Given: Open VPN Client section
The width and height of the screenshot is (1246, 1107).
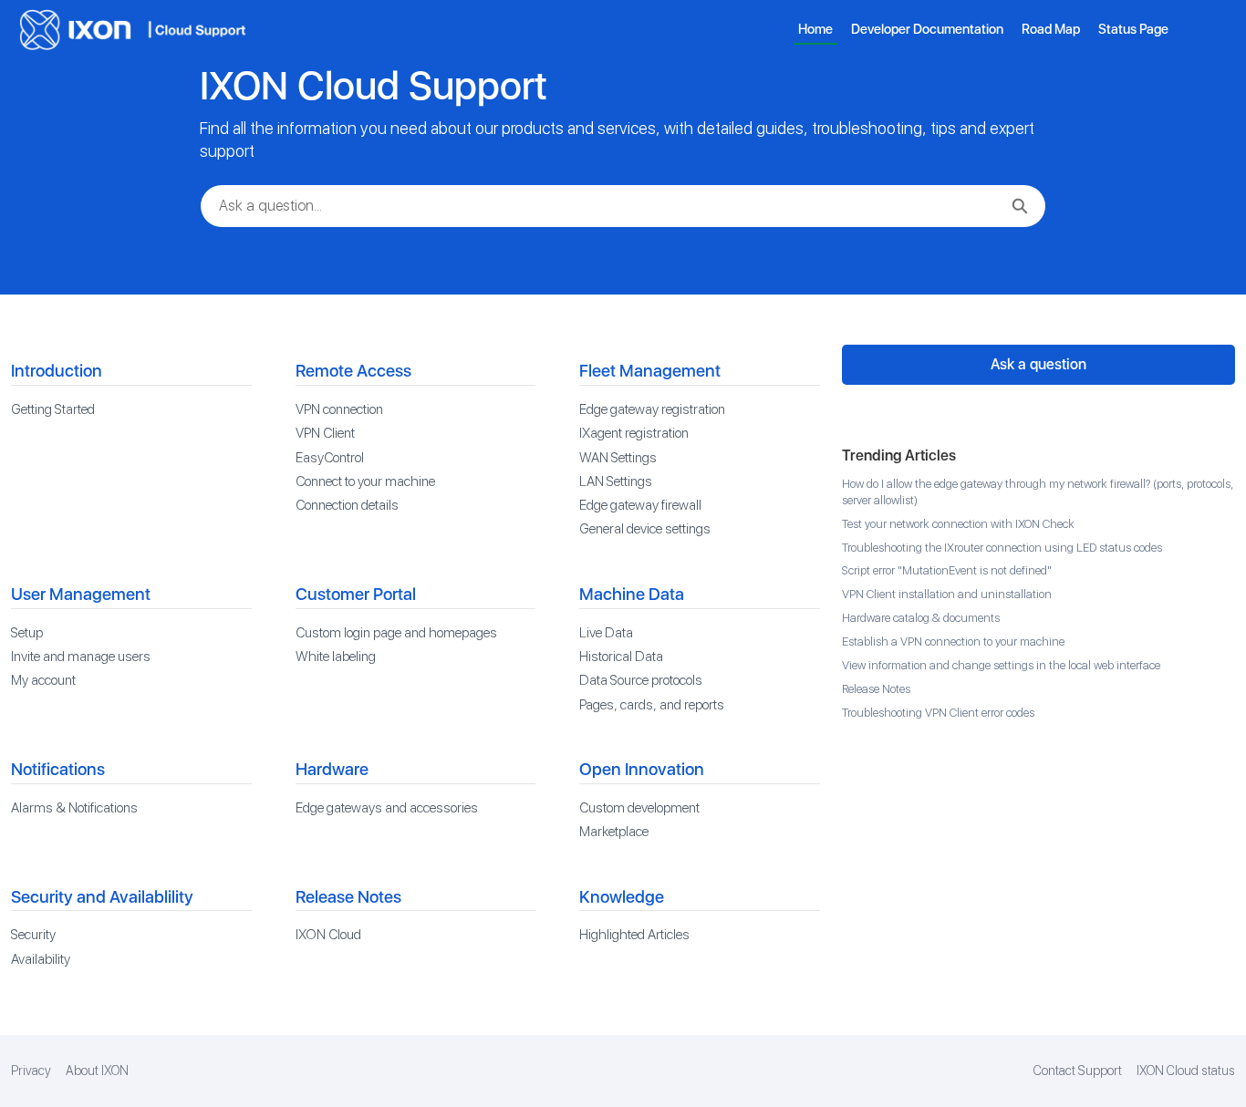Looking at the screenshot, I should click(325, 433).
